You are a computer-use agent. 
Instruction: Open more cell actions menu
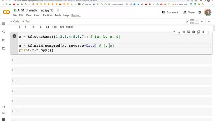pos(208,32)
